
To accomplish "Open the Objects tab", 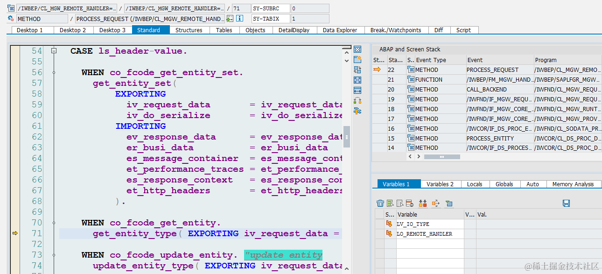I will [x=255, y=30].
